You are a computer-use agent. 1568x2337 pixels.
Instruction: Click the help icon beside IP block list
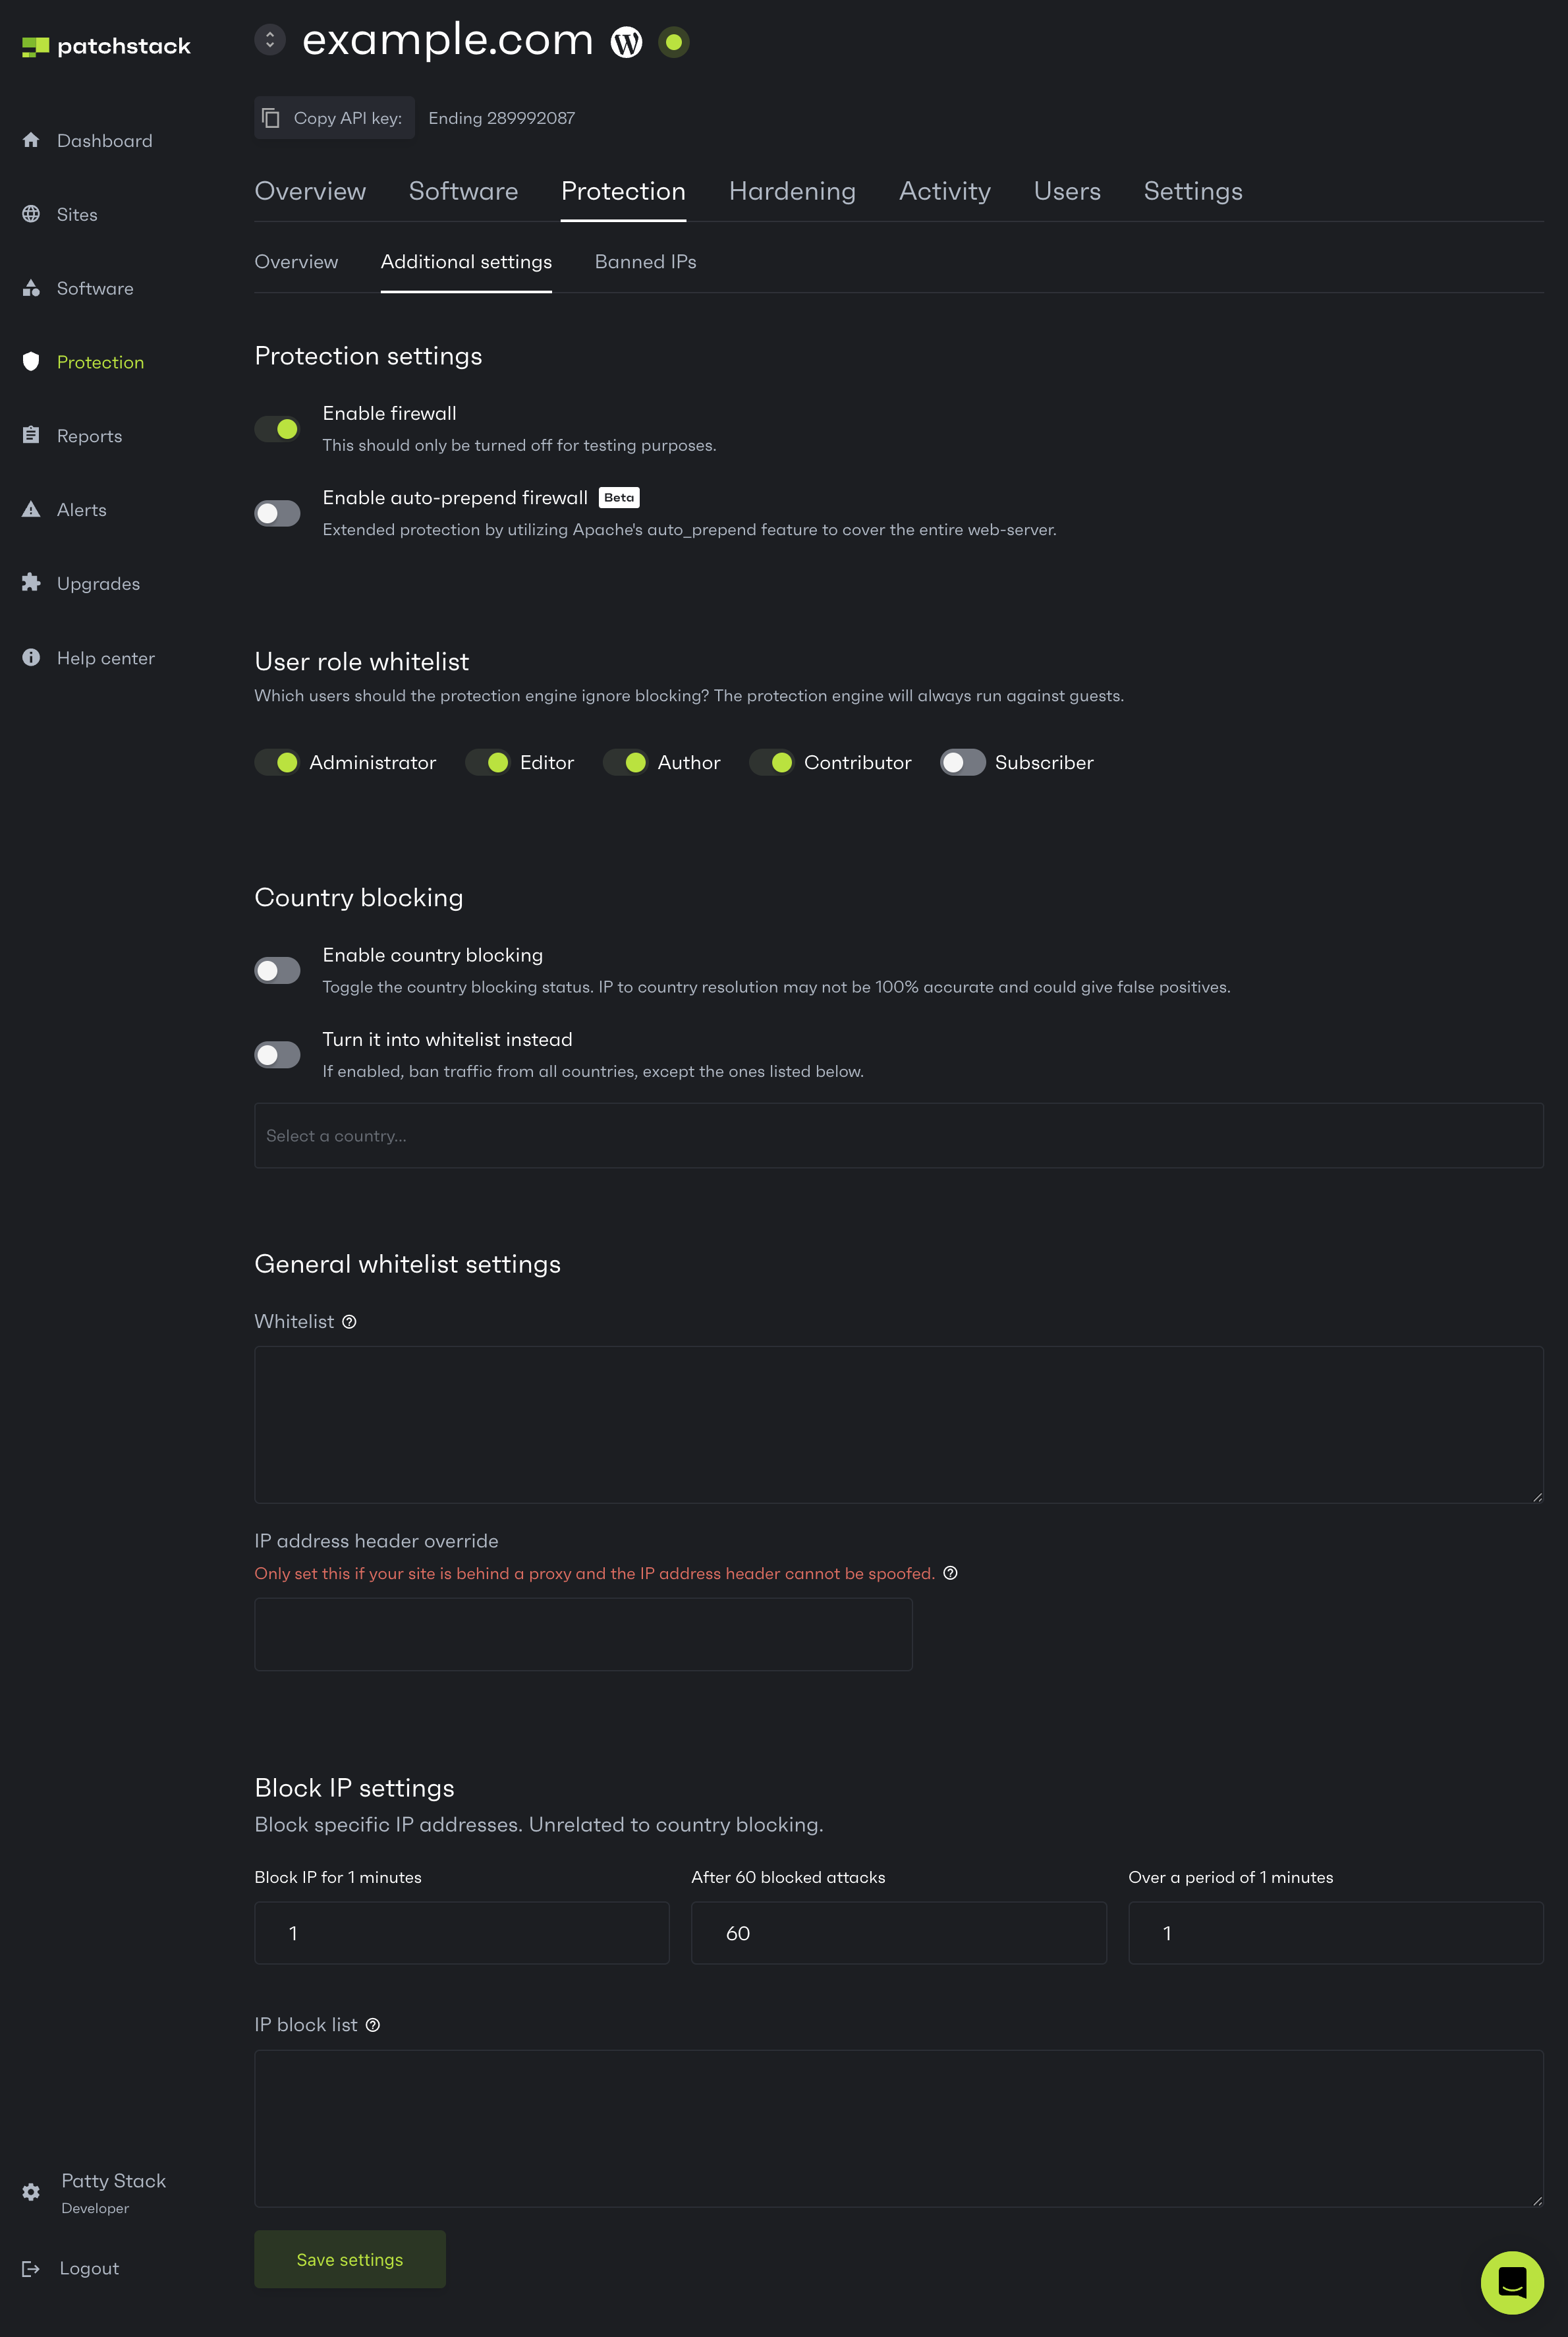click(x=373, y=2025)
